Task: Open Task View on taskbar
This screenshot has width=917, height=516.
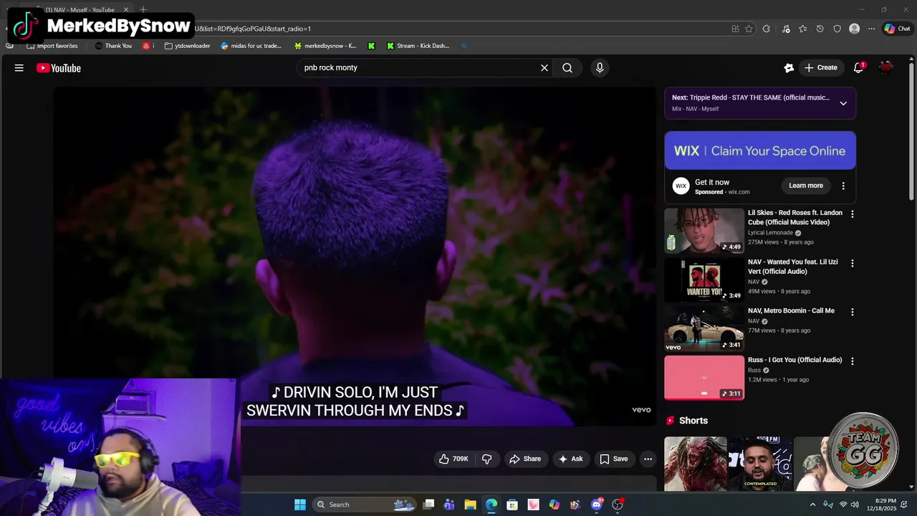Action: click(428, 505)
